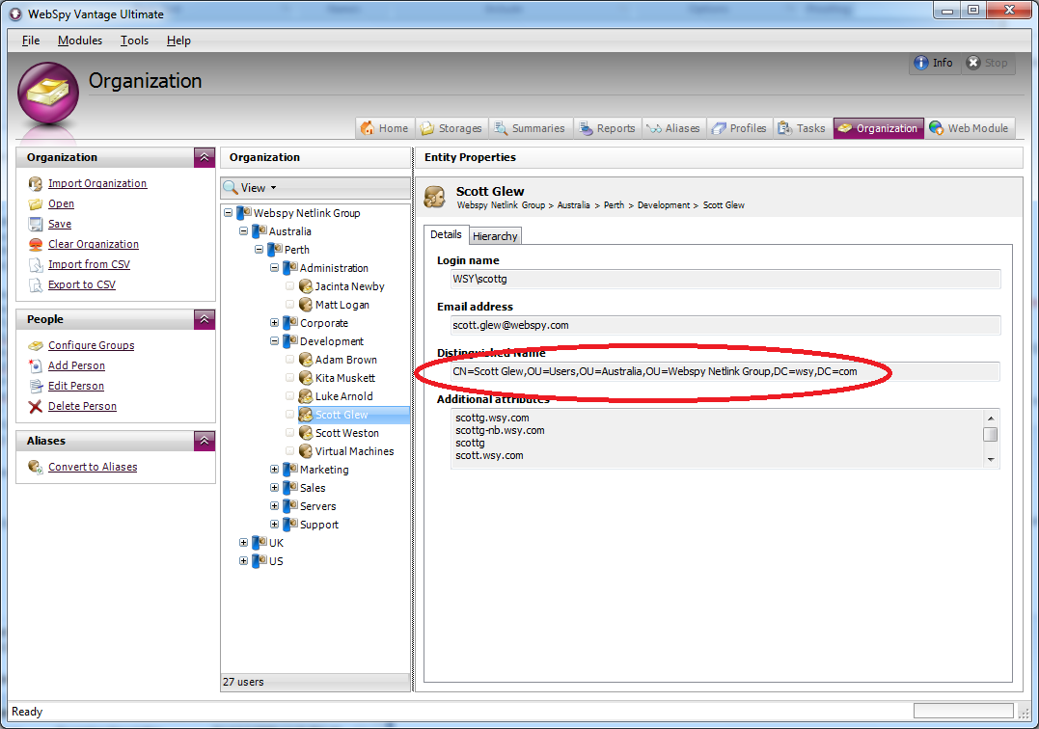Collapse the Aliases side panel
The height and width of the screenshot is (729, 1039).
click(x=205, y=441)
